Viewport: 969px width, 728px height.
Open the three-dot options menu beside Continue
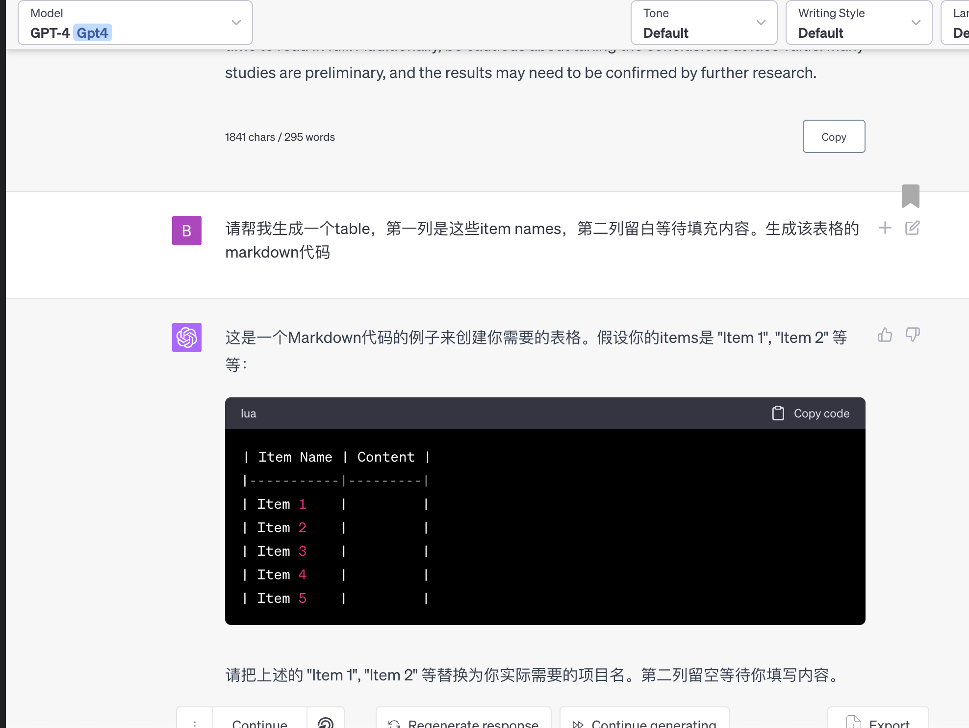coord(196,723)
